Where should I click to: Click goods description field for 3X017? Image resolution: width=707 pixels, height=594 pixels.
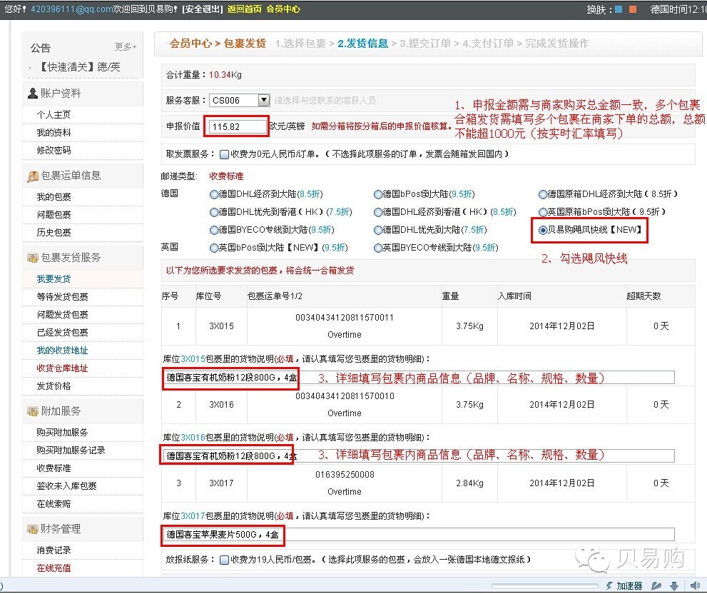point(419,535)
